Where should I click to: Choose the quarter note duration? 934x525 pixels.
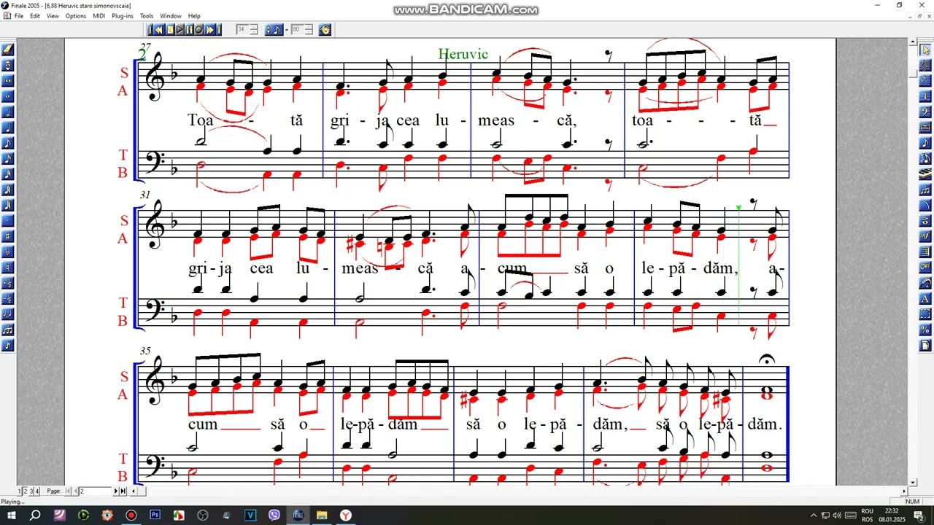[x=8, y=128]
